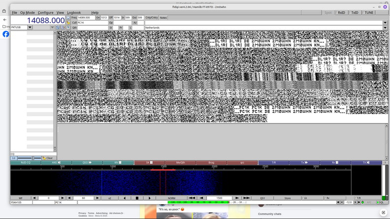Decrease waterfall range arrow left of 60
This screenshot has width=390, height=219.
click(x=69, y=198)
